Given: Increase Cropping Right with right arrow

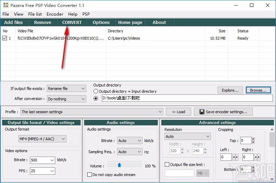Looking at the screenshot, I should tap(259, 157).
